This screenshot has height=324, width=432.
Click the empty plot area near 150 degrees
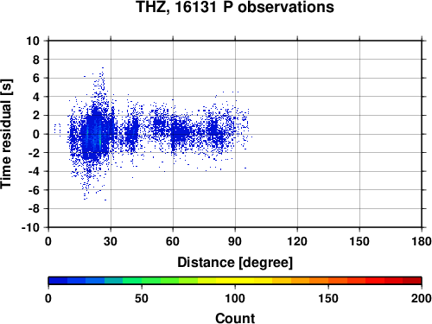point(359,134)
